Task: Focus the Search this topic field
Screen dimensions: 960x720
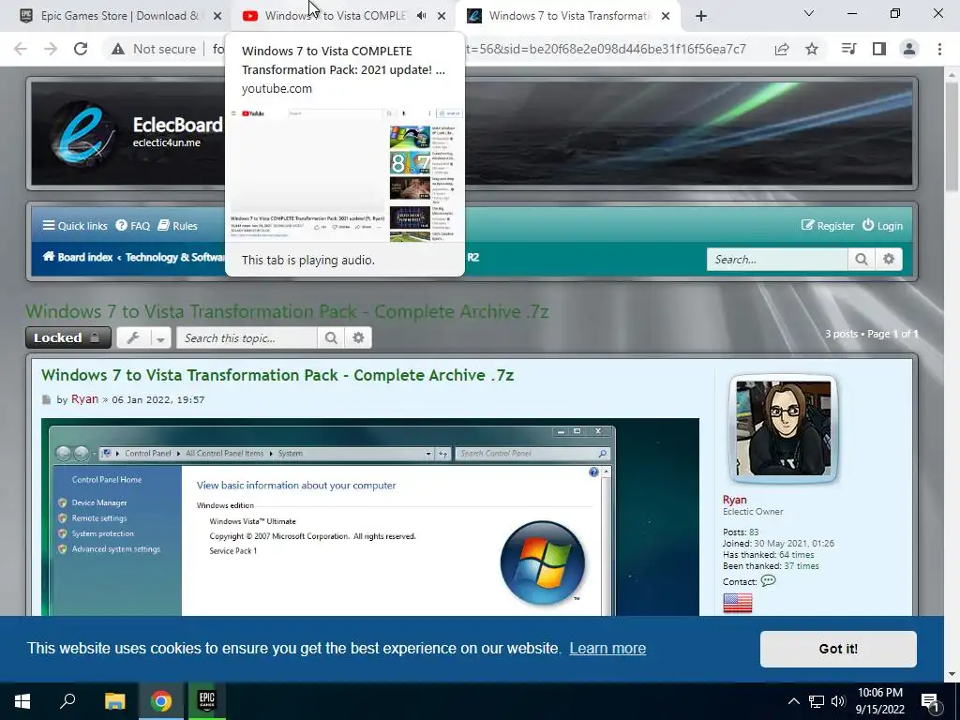Action: pos(247,337)
